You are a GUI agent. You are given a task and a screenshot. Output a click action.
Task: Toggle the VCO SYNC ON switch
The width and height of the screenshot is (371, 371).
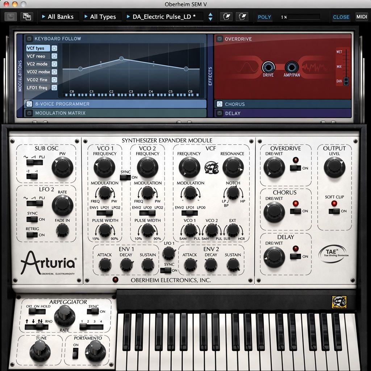tap(125, 177)
